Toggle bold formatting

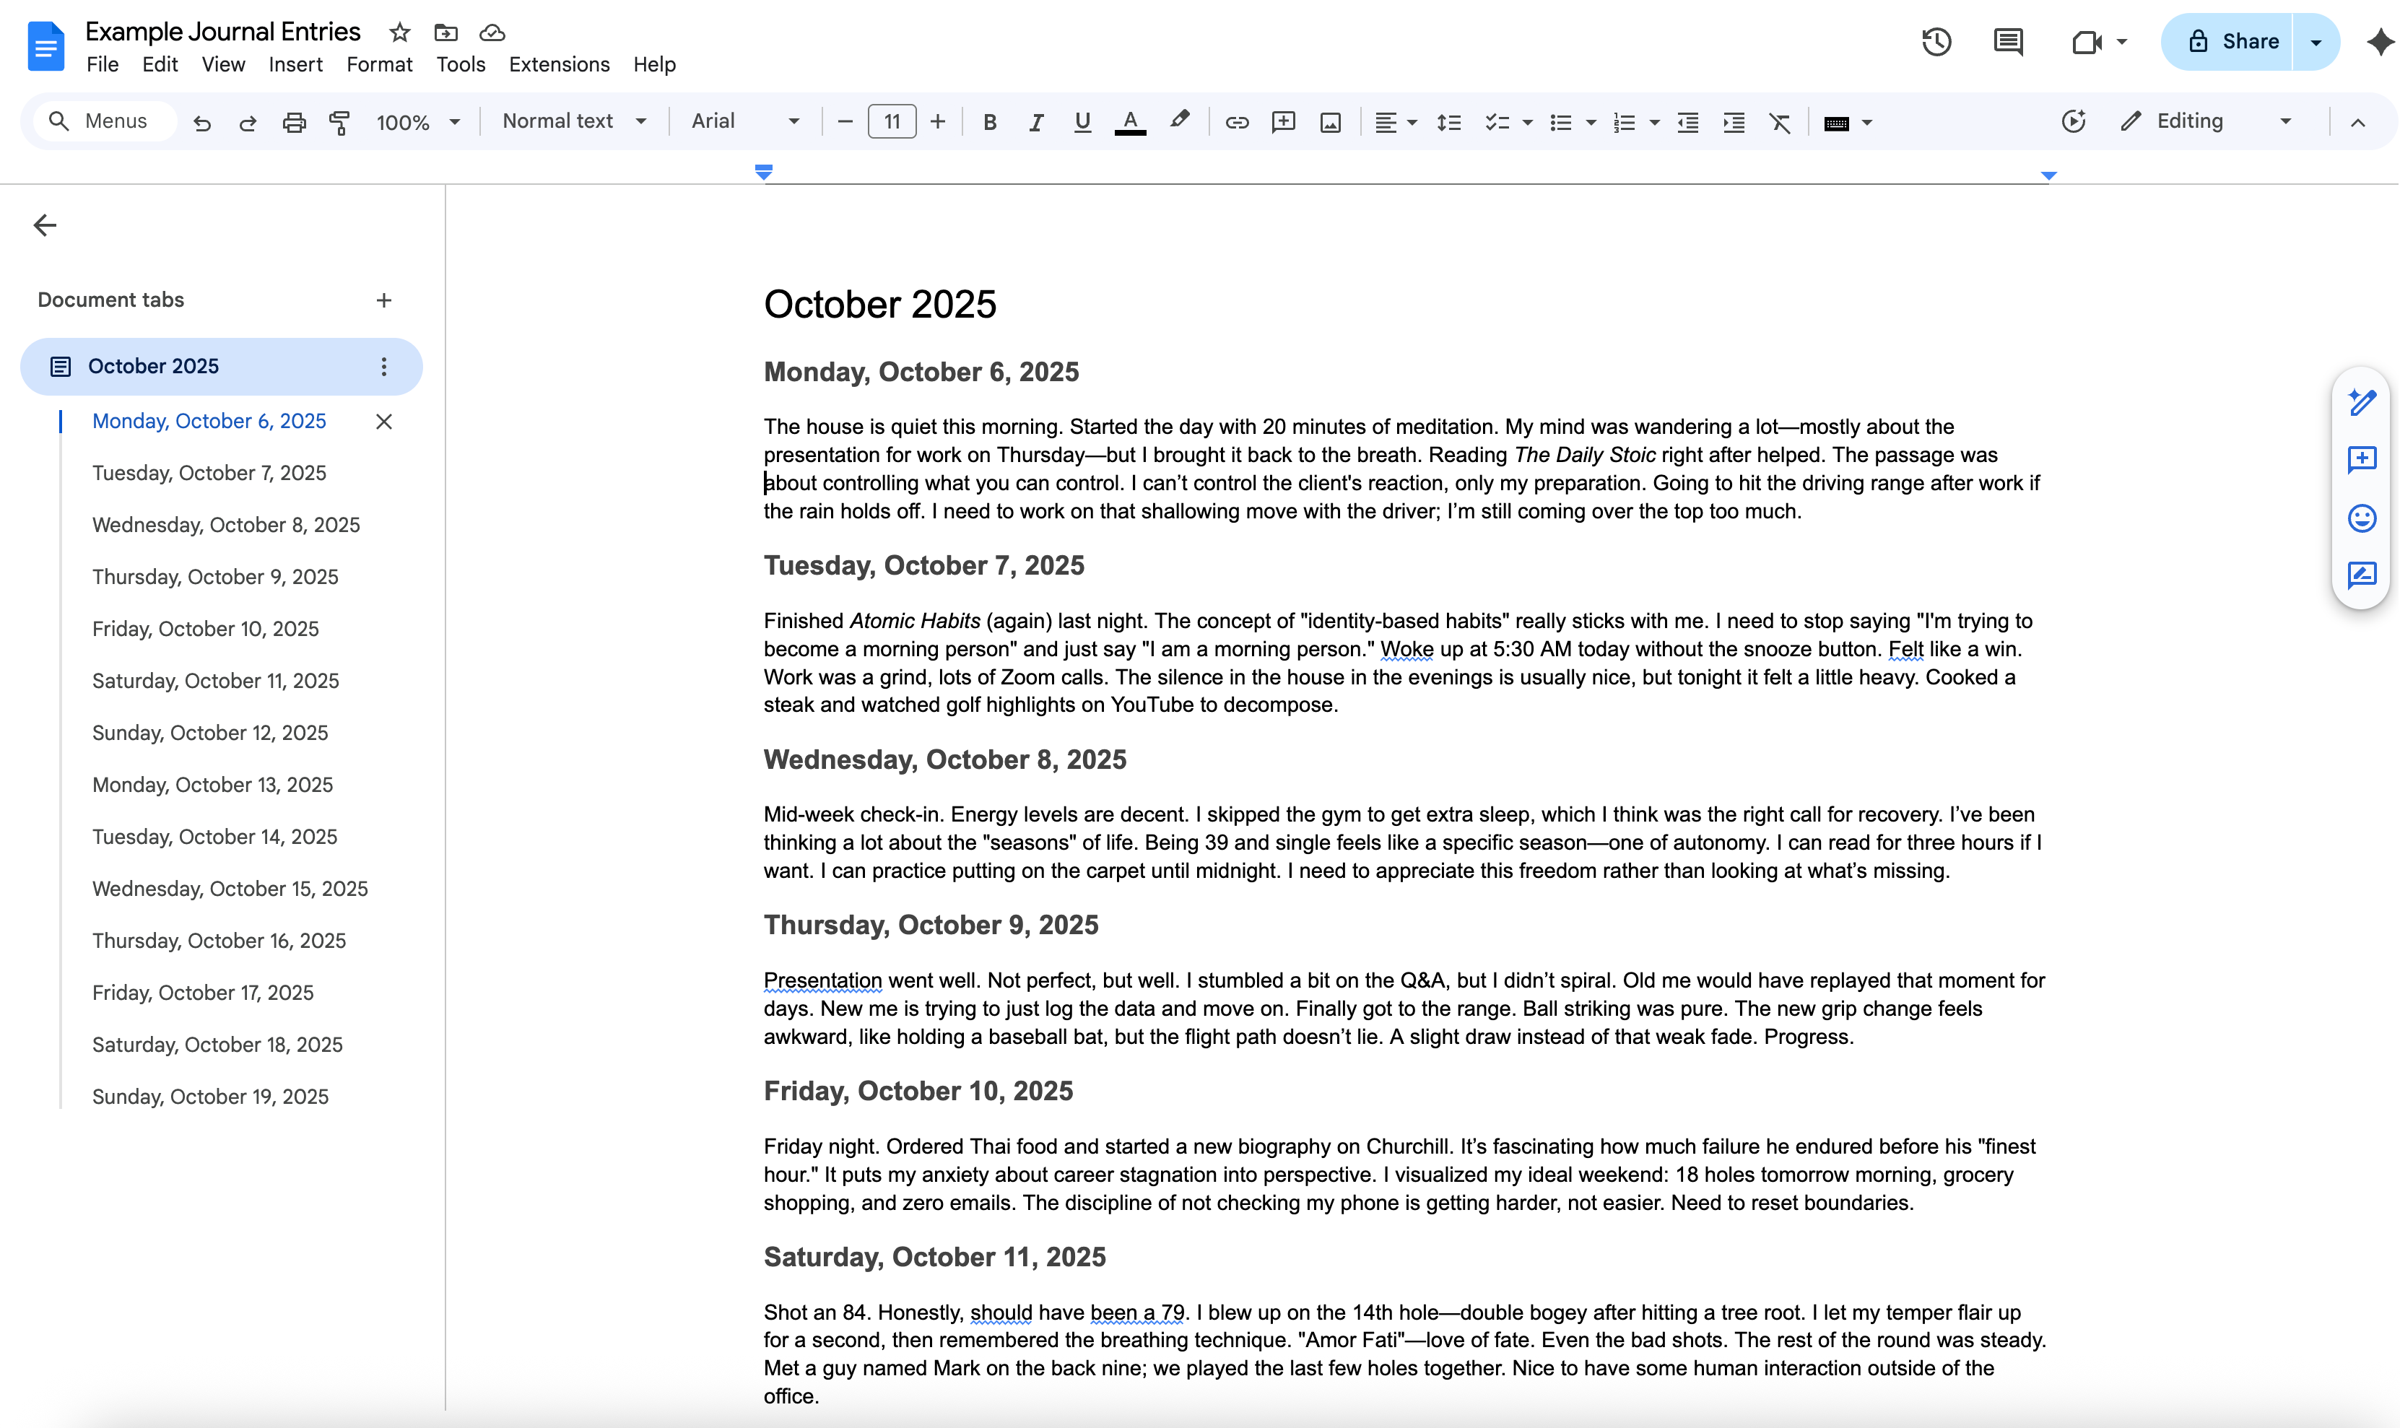pyautogui.click(x=989, y=122)
